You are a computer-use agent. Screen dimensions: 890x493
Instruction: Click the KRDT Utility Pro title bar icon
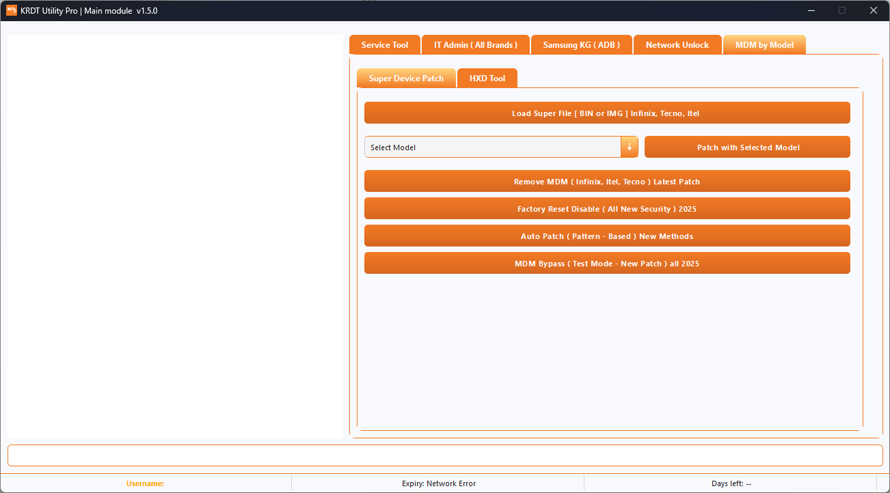(x=10, y=11)
